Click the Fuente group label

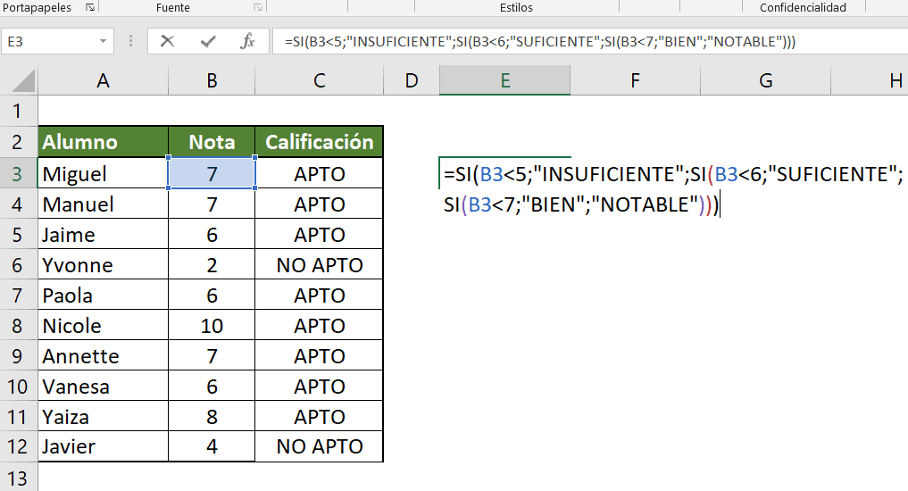(172, 7)
